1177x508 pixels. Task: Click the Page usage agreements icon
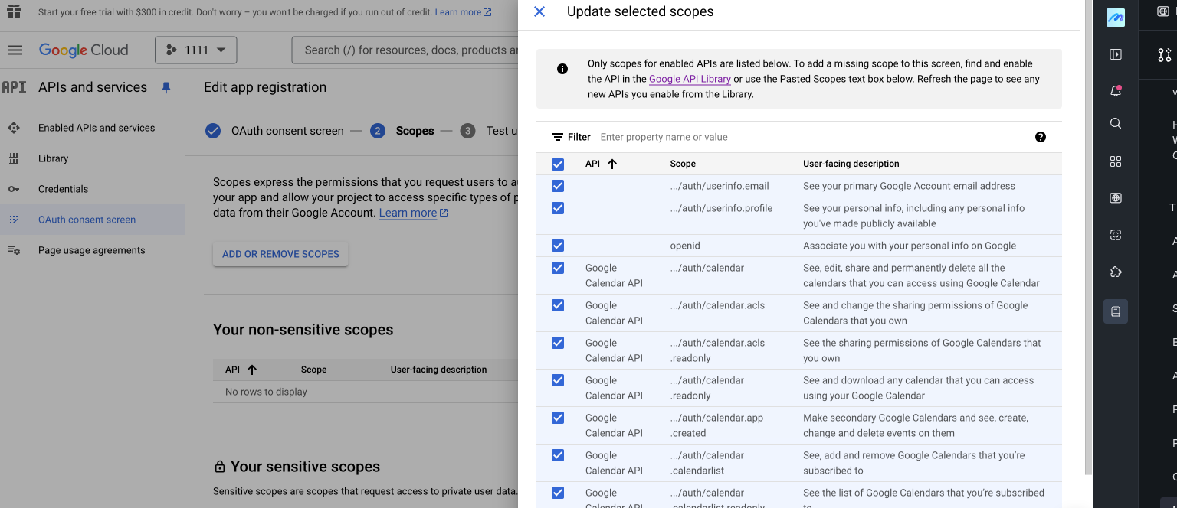(x=14, y=250)
